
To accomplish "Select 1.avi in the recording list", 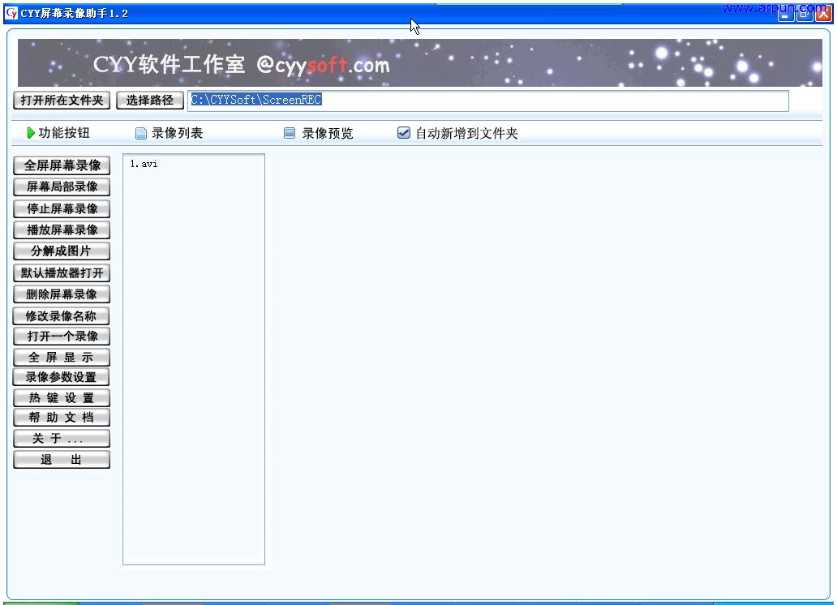I will pos(144,164).
